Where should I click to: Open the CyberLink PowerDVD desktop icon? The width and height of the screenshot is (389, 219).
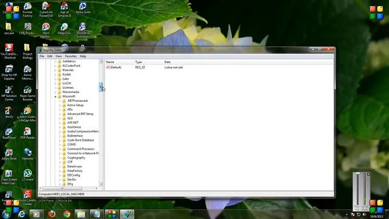[x=46, y=10]
